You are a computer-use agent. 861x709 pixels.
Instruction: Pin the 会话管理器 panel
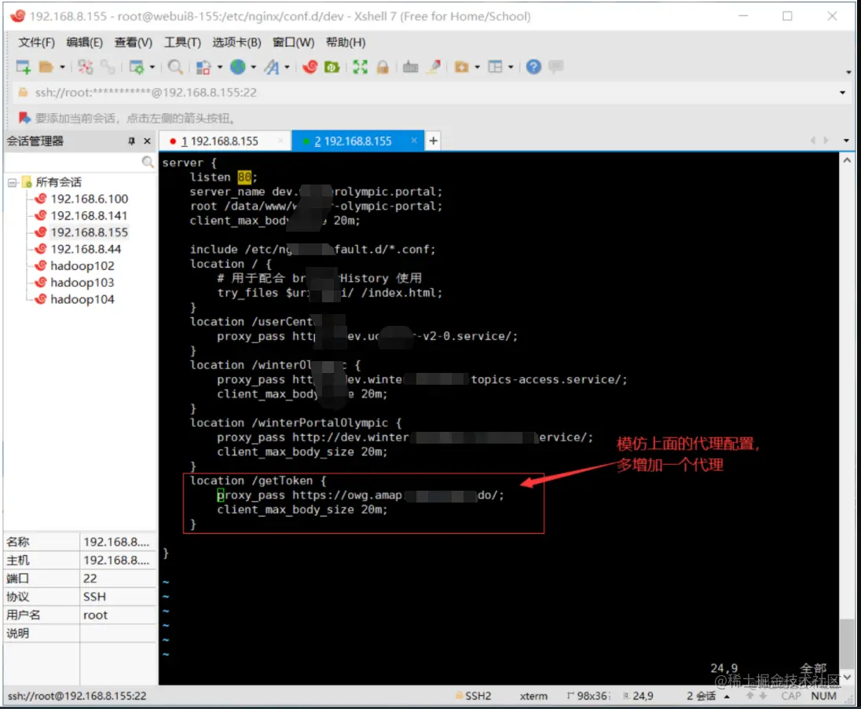(x=131, y=141)
